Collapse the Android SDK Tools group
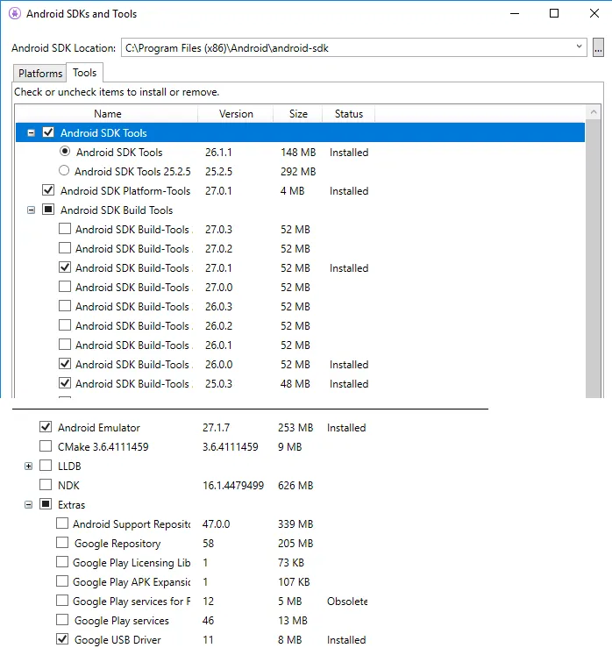612x648 pixels. click(31, 133)
